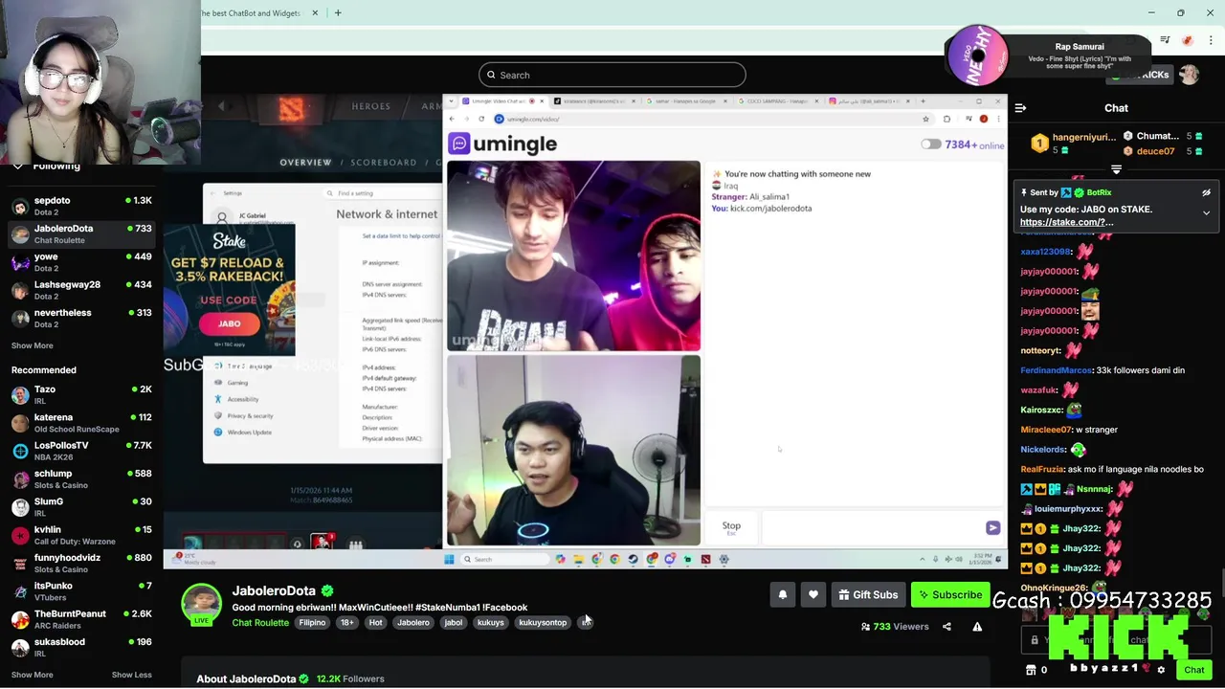Close the ChatBot and Widgets tab
Image resolution: width=1225 pixels, height=689 pixels.
[x=315, y=13]
